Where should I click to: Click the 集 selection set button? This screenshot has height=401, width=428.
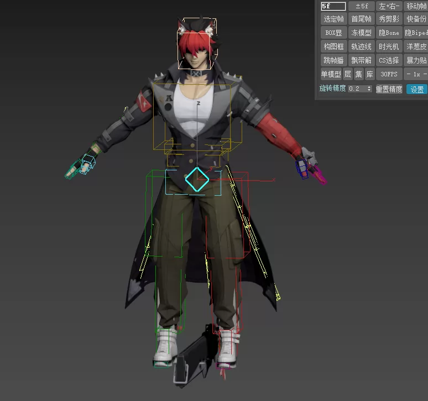tap(359, 74)
